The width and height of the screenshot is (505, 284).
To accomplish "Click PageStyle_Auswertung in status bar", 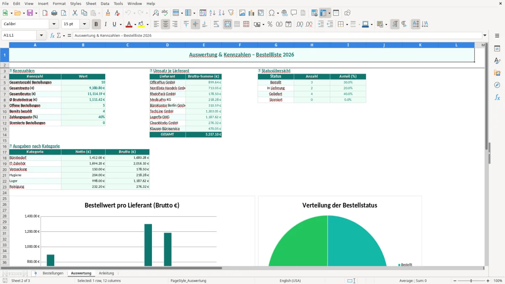I will coord(188,281).
